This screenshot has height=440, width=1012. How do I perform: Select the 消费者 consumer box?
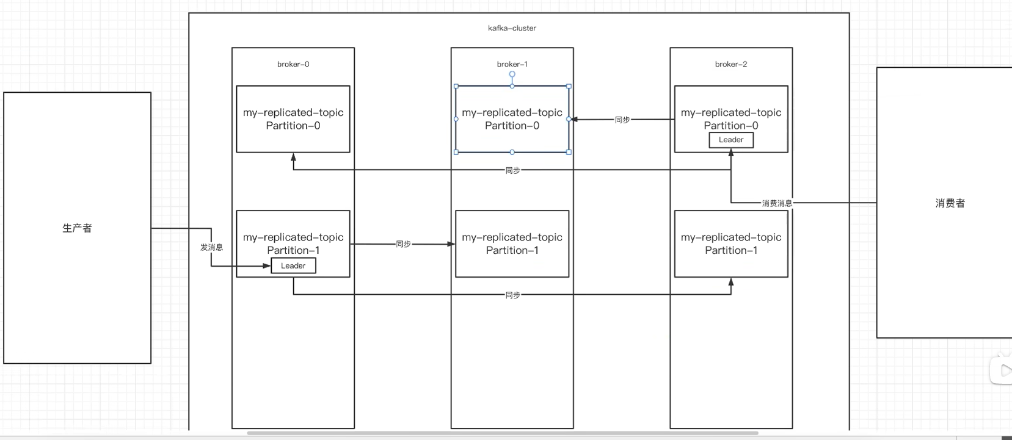coord(944,203)
